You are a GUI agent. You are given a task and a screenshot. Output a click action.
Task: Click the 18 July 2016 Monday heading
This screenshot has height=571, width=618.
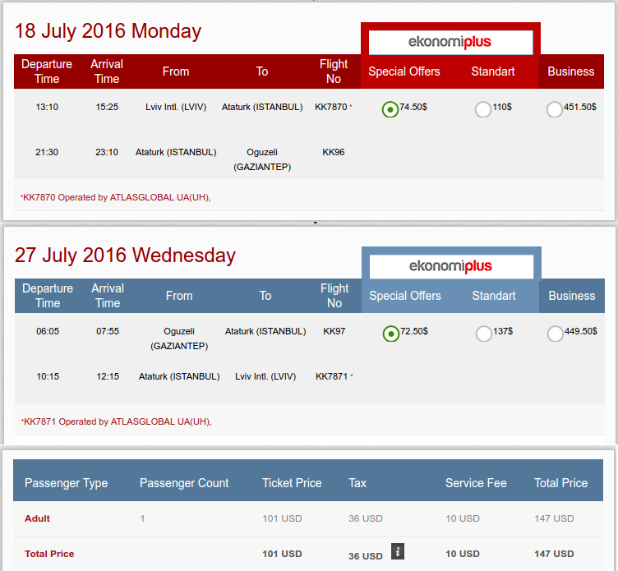108,31
